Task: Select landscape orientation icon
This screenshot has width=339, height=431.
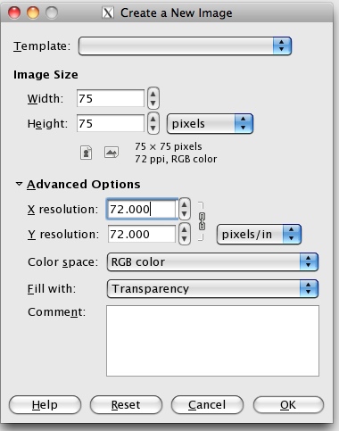Action: click(112, 153)
